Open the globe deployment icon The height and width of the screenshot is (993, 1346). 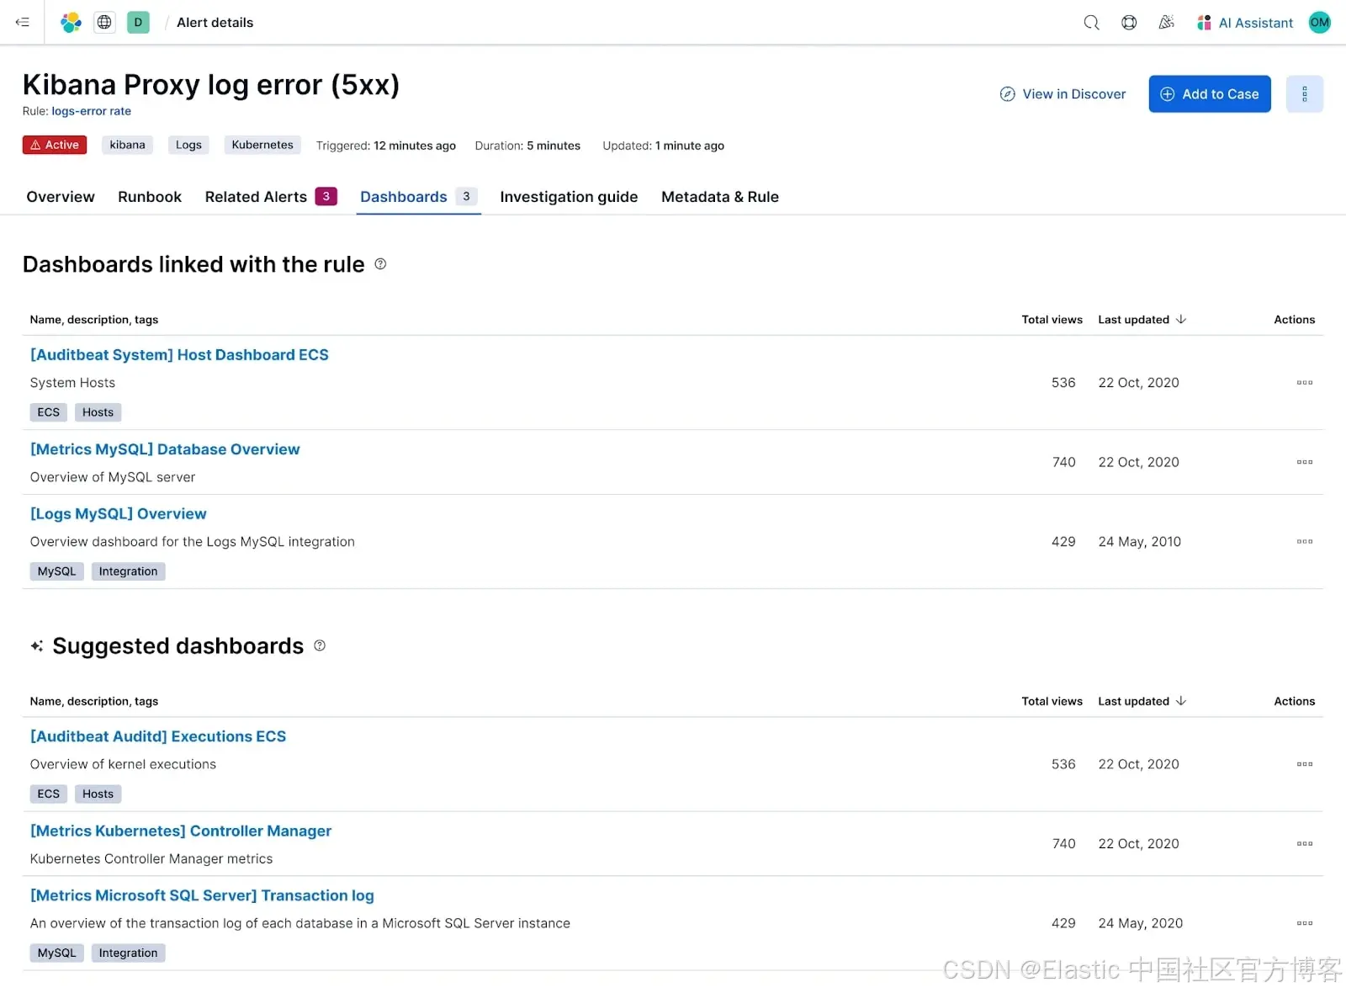(x=104, y=22)
